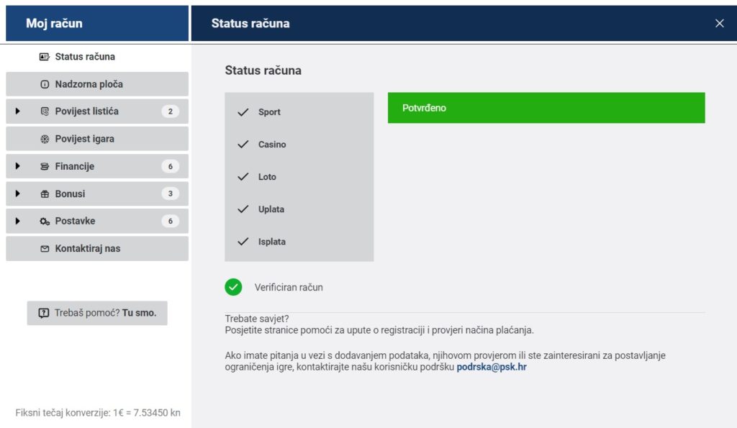737x428 pixels.
Task: Click the Isplata checkmark
Action: [243, 242]
